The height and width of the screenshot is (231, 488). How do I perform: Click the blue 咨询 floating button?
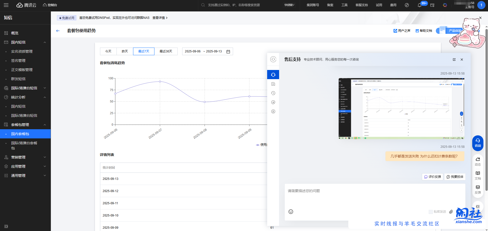(x=478, y=143)
